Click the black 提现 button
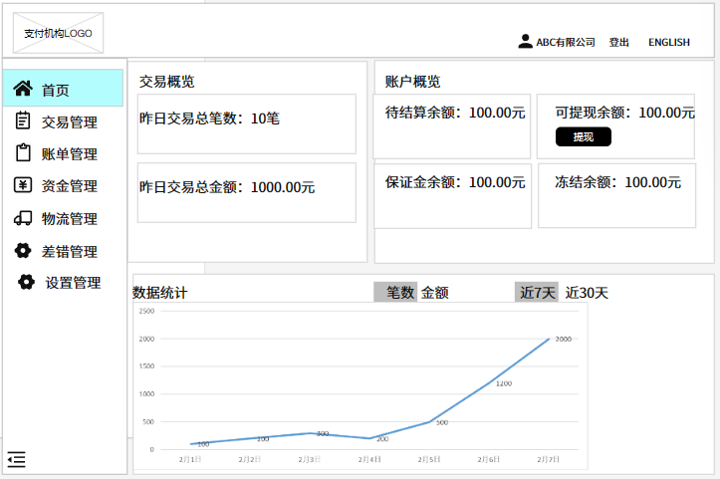The height and width of the screenshot is (479, 720). click(584, 136)
